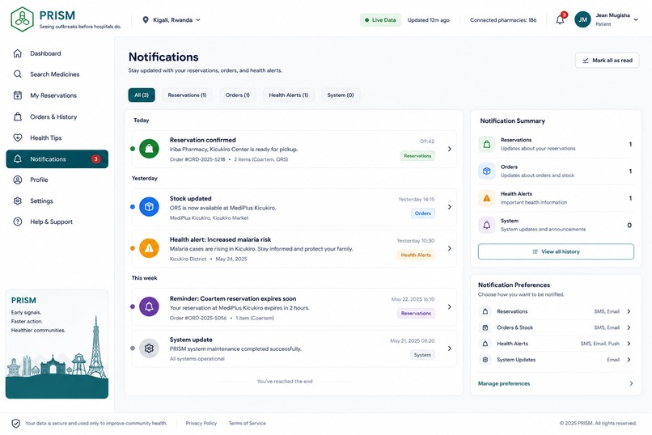The image size is (652, 435).
Task: Click the location pin icon beside Kigali
Action: point(145,20)
